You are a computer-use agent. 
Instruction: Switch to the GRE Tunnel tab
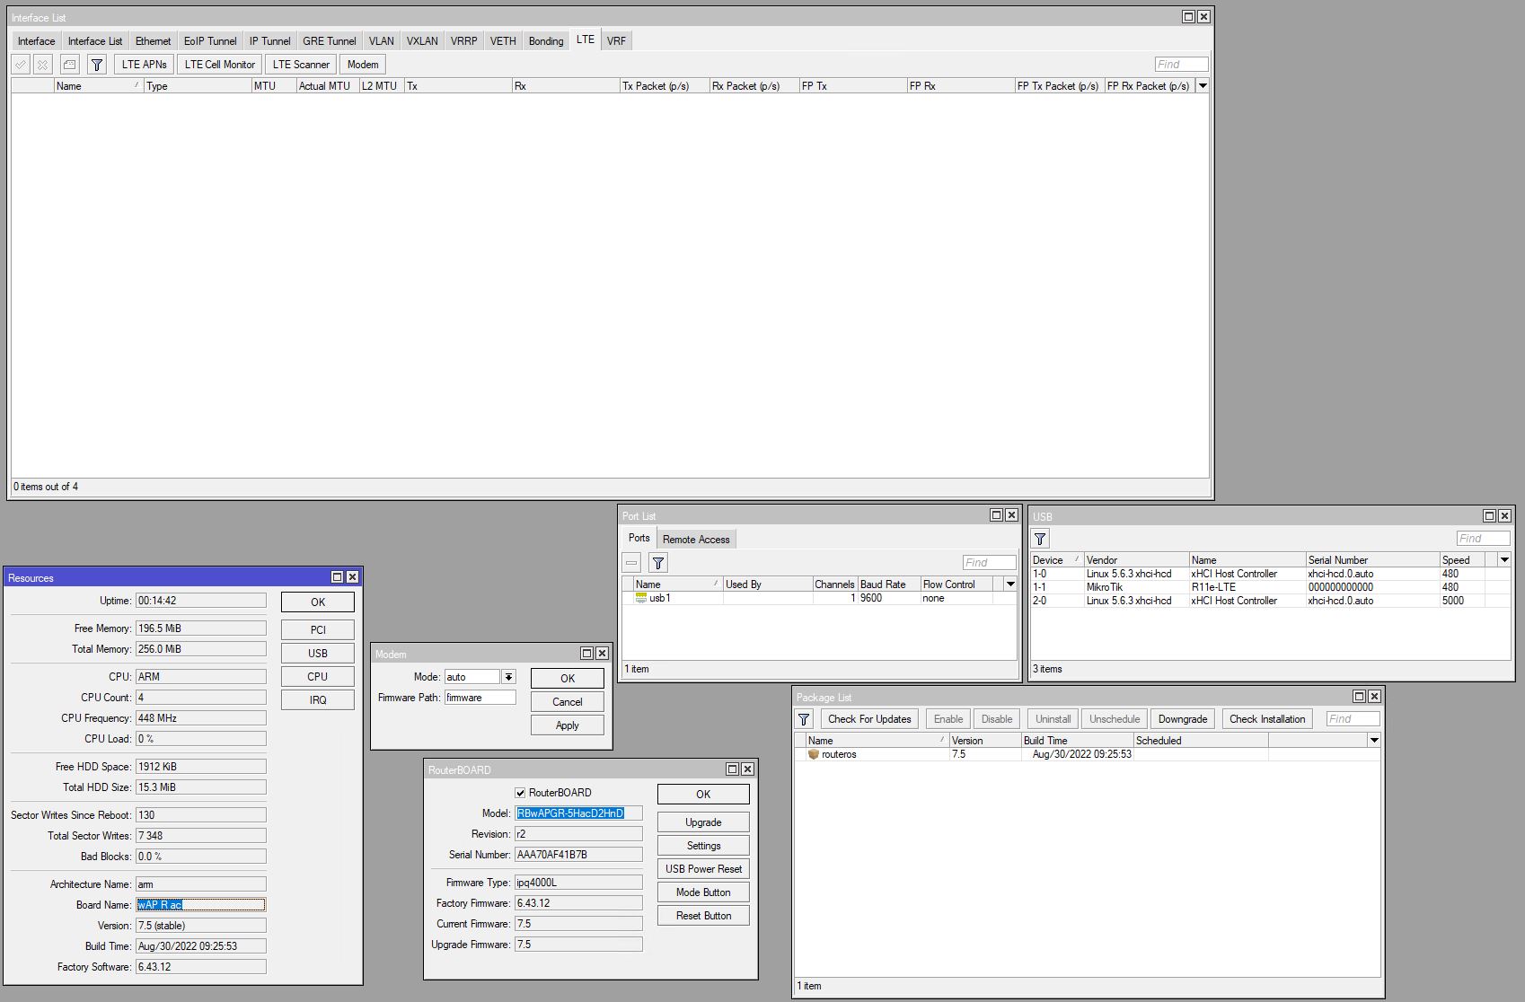[x=330, y=41]
